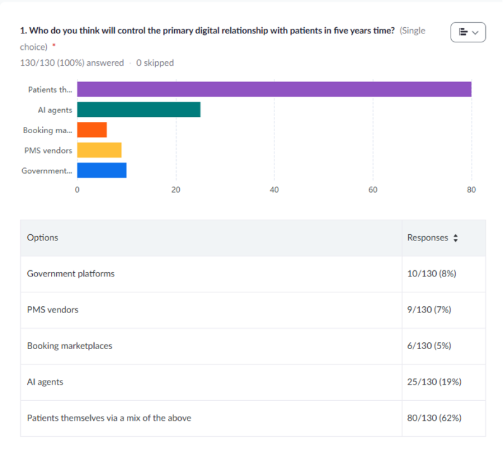The image size is (503, 452).
Task: Click the "Government..." chart axis label
Action: [47, 170]
